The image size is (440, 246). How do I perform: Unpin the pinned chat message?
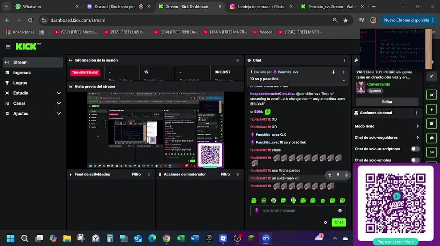tap(333, 72)
